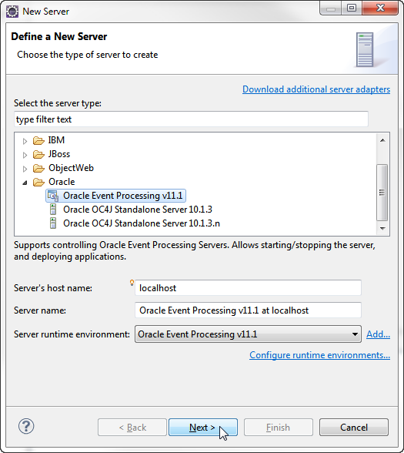The image size is (404, 453).
Task: Click the ObjectWeb folder icon
Action: 38,168
